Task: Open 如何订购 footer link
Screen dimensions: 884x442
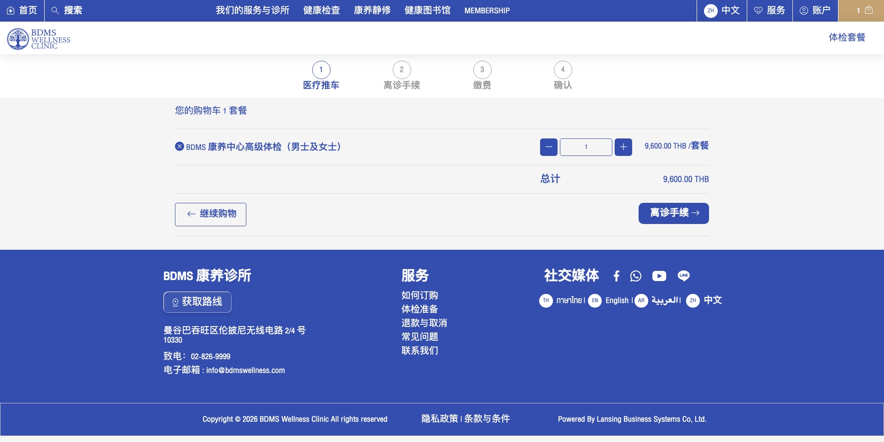Action: click(420, 295)
